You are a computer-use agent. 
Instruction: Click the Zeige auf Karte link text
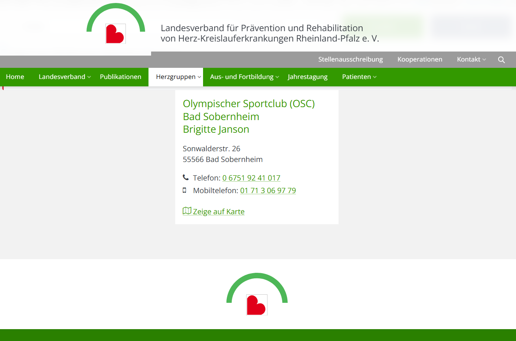coord(218,212)
